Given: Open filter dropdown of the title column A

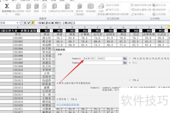Looking at the screenshot, I should pyautogui.click(x=39, y=31).
